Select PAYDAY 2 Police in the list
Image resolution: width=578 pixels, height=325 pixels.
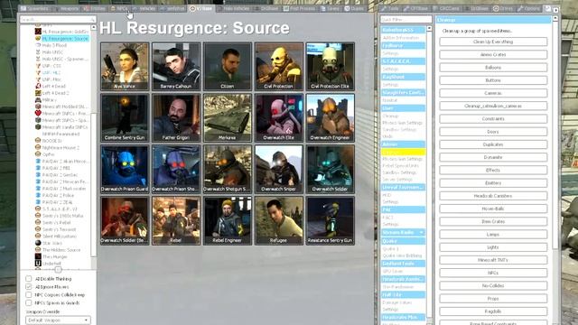coord(58,195)
